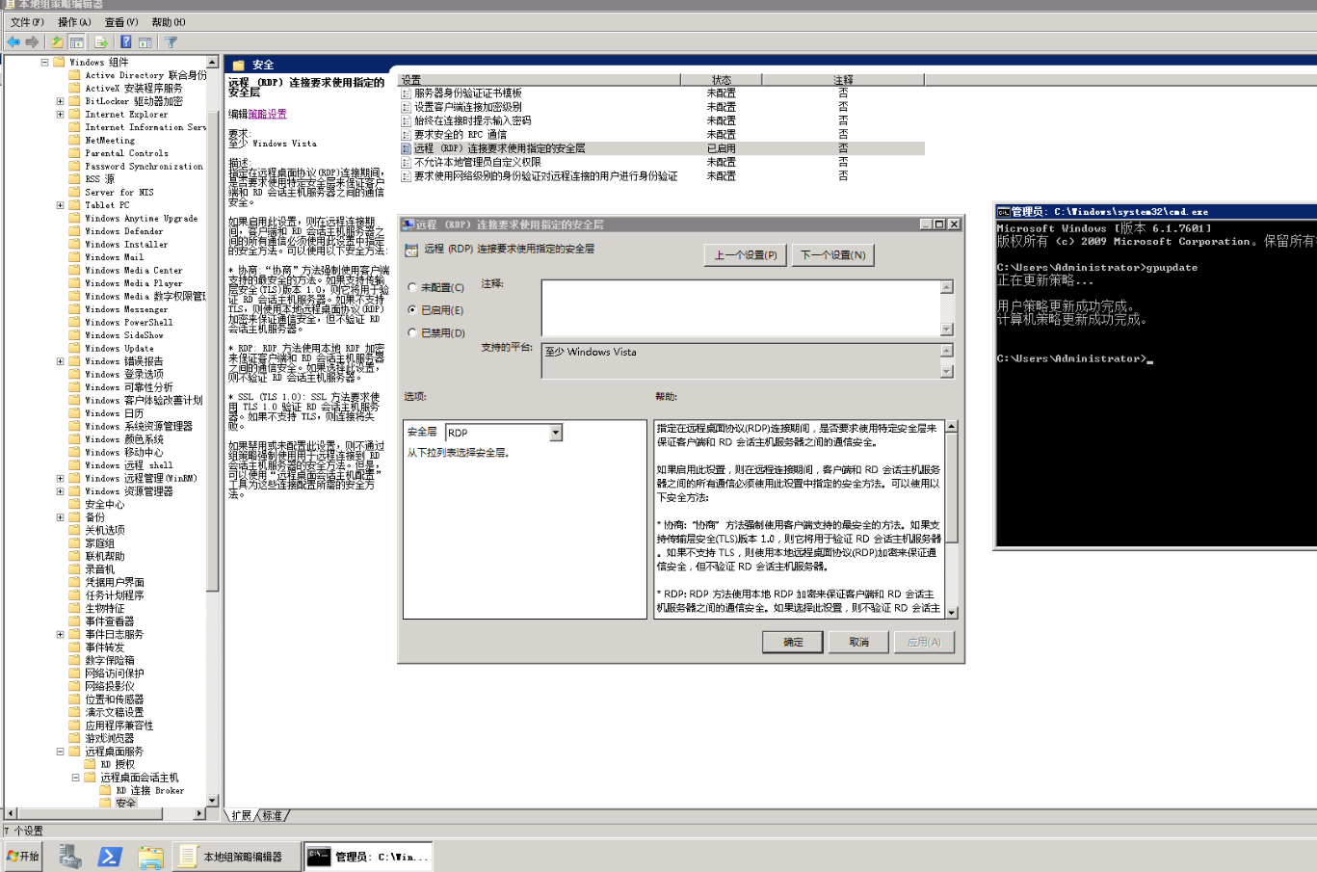Click the Up one level folder icon
The height and width of the screenshot is (872, 1317).
point(57,41)
